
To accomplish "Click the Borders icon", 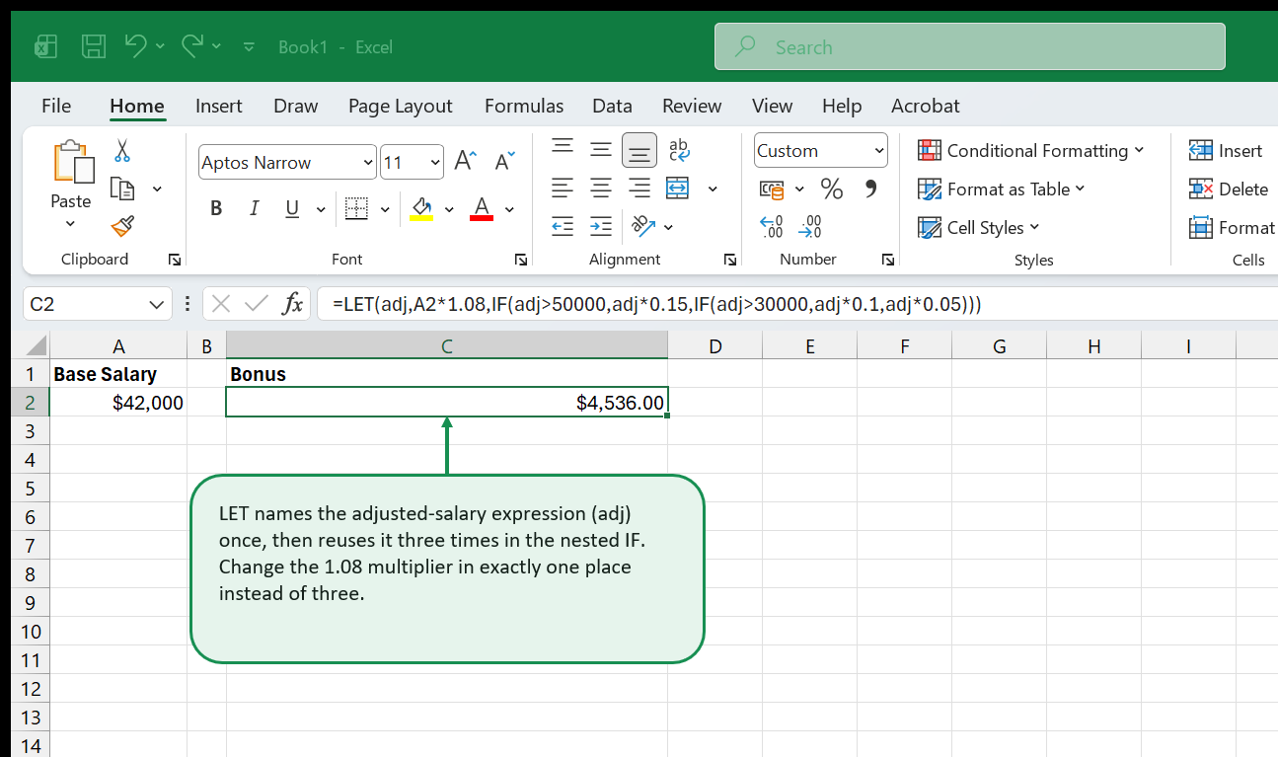I will point(356,208).
